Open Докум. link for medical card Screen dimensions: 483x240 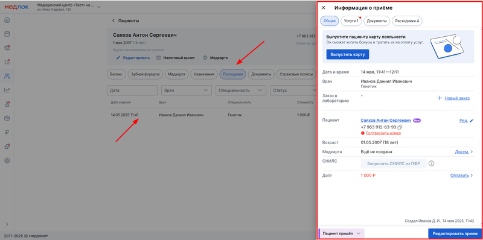pyautogui.click(x=464, y=152)
